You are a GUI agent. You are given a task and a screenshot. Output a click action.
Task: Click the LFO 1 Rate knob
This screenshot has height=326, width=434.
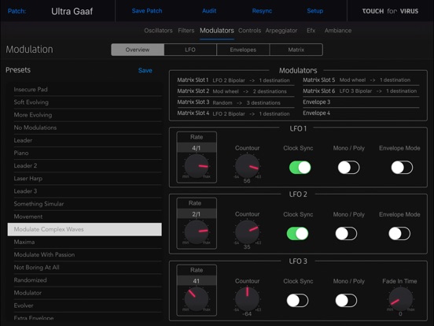pyautogui.click(x=197, y=166)
